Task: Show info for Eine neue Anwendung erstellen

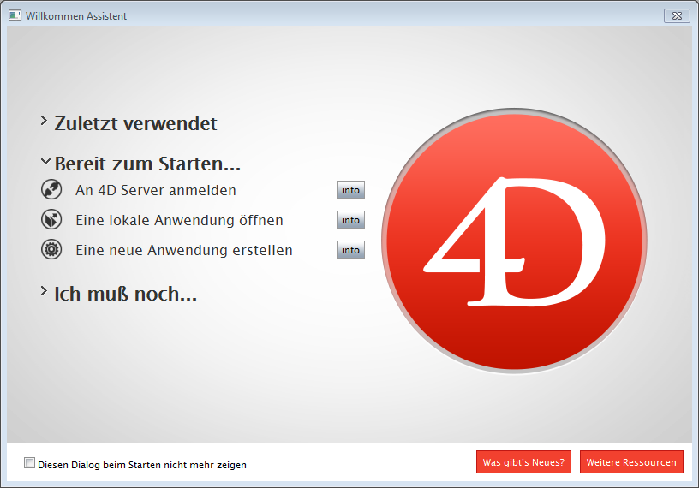Action: (350, 250)
